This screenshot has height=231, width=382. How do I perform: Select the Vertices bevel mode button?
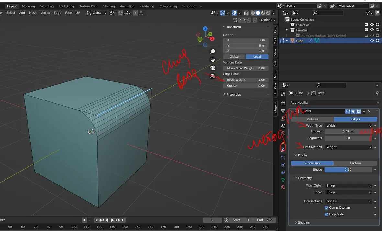pyautogui.click(x=312, y=119)
